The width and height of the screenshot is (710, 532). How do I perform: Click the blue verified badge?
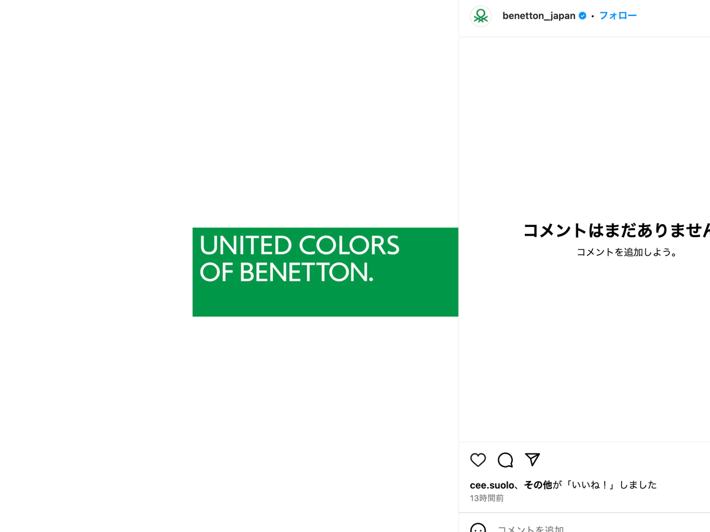point(582,16)
